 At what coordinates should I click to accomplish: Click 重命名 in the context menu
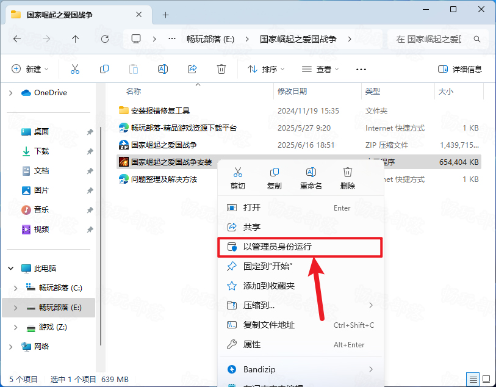pyautogui.click(x=311, y=178)
